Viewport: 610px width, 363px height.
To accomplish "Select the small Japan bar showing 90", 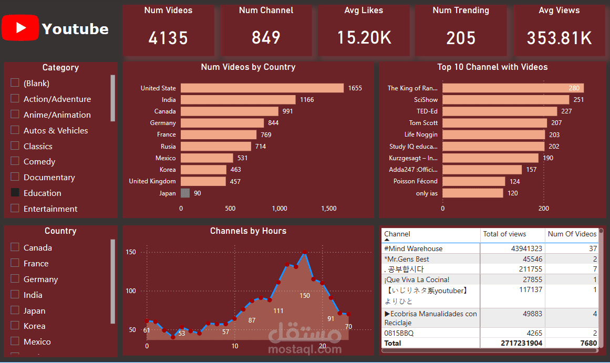I will [x=185, y=193].
